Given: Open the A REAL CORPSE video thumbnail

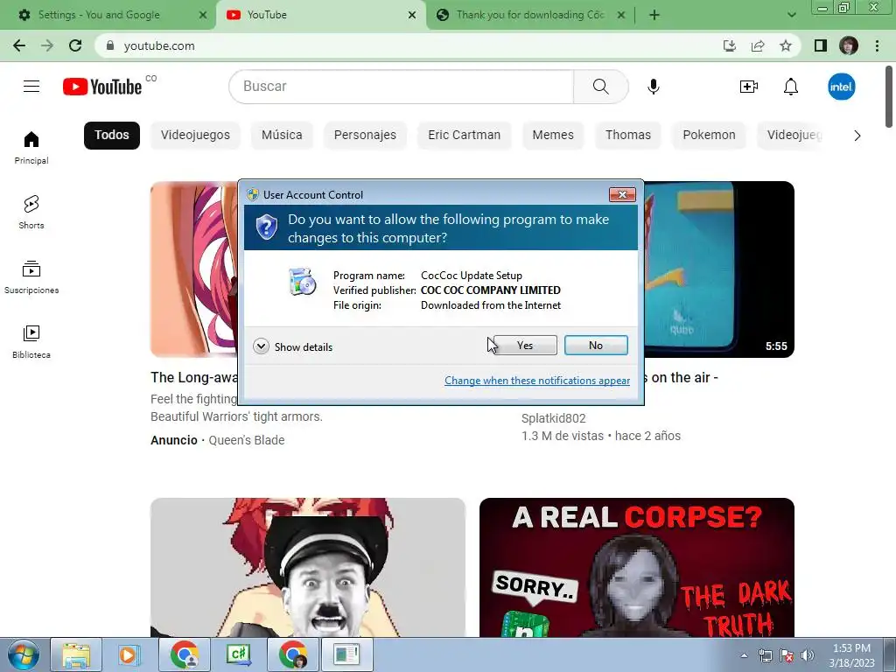Looking at the screenshot, I should [637, 567].
